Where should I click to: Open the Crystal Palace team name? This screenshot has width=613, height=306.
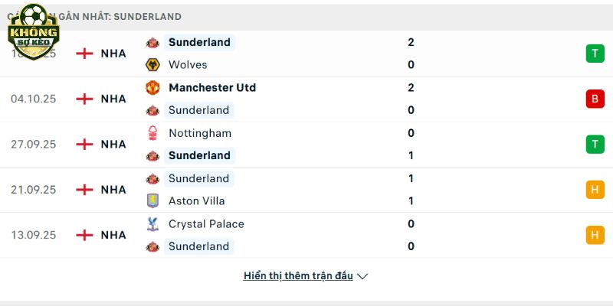pos(206,224)
